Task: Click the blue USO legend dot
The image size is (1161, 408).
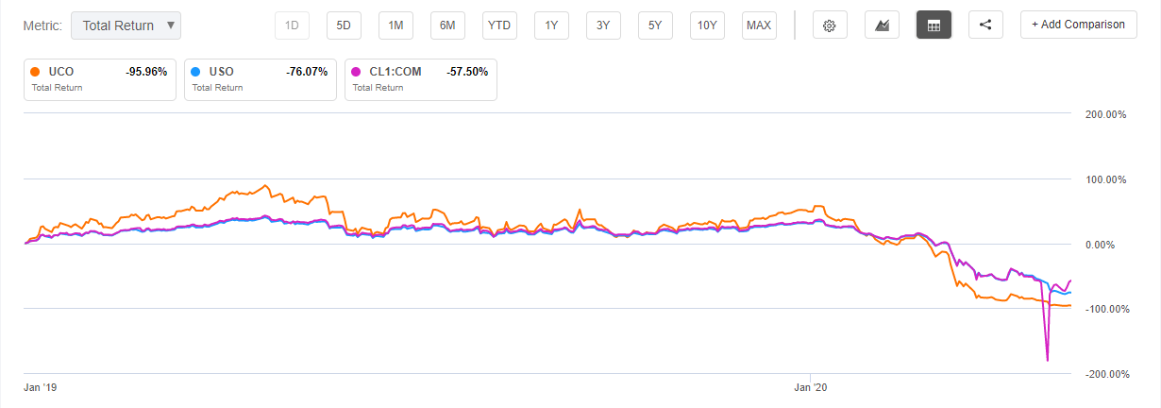Action: (x=195, y=71)
